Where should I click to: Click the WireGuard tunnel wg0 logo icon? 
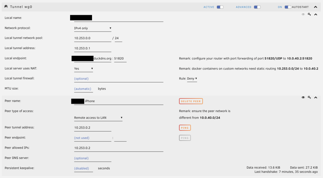click(x=6, y=6)
